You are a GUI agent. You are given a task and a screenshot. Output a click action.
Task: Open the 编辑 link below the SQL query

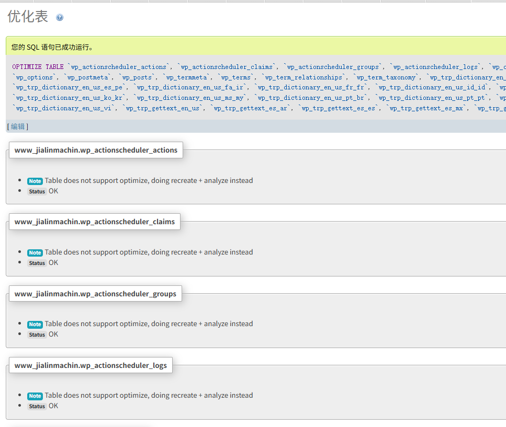coord(18,126)
